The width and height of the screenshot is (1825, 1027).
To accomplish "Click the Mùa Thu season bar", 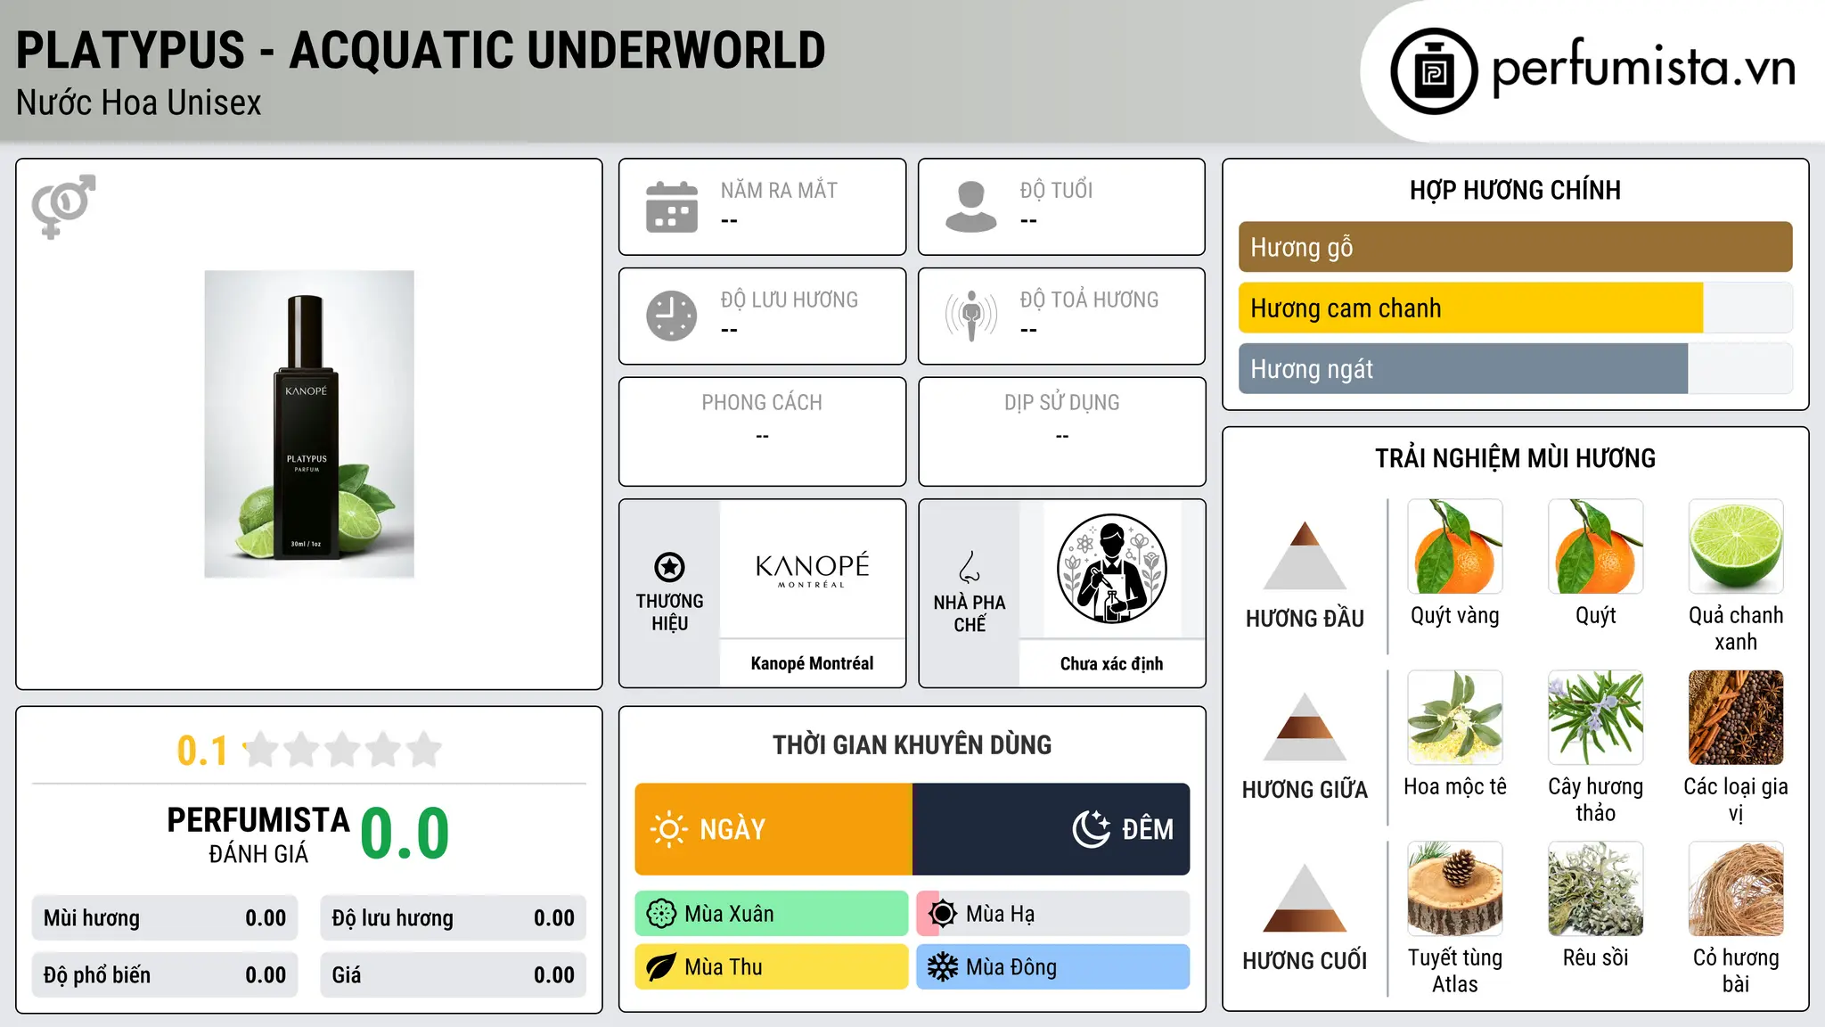I will pyautogui.click(x=772, y=967).
